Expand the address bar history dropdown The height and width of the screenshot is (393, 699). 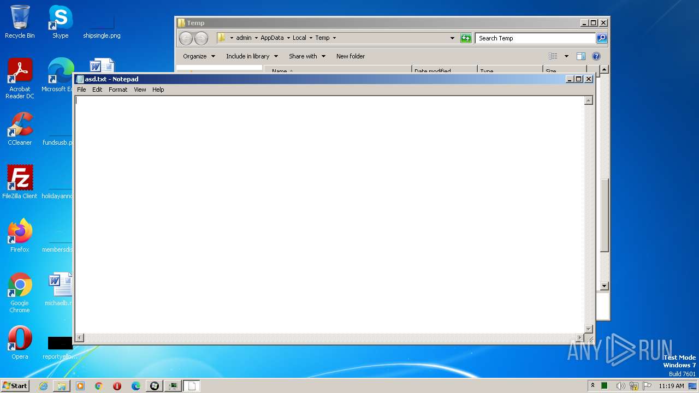[452, 38]
